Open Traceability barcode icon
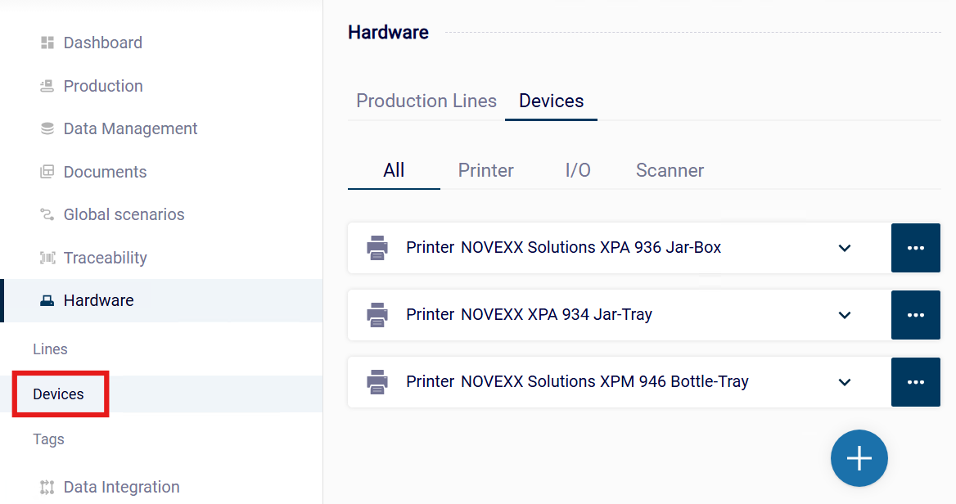This screenshot has height=504, width=956. [47, 258]
